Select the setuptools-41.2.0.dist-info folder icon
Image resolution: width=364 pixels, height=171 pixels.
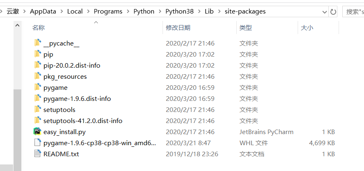click(38, 120)
